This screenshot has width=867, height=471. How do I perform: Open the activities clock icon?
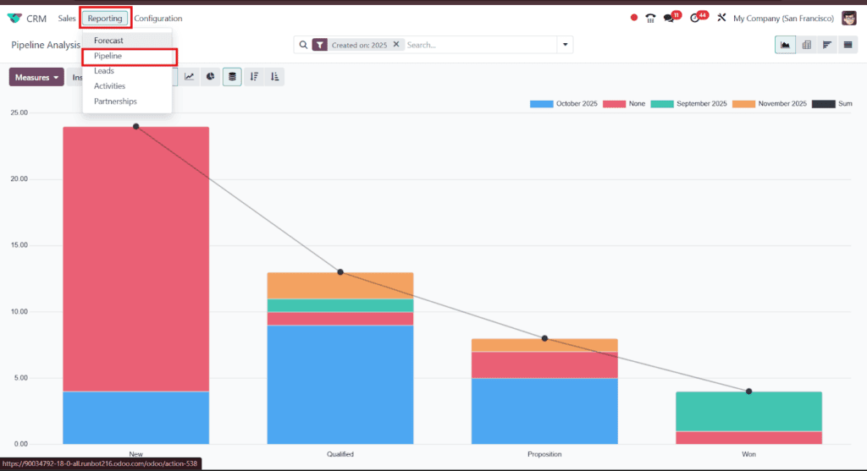(696, 18)
